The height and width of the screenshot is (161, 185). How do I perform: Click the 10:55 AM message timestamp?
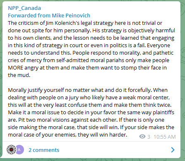[165, 137]
